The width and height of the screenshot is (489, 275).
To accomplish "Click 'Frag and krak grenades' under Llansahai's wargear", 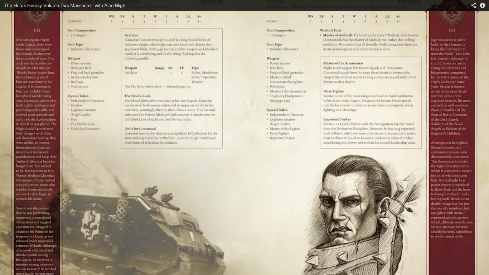I will (x=87, y=72).
